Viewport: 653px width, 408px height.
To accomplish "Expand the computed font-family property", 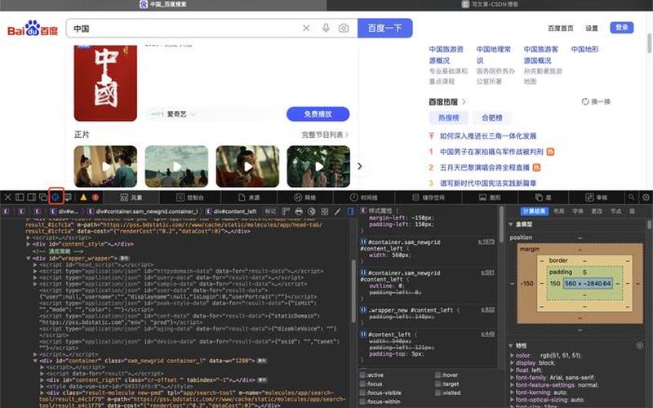I will tap(512, 378).
